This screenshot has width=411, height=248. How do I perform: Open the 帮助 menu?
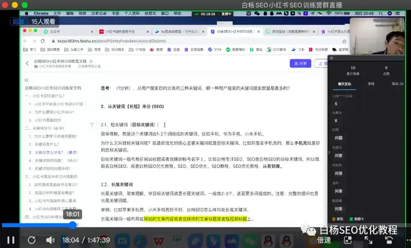[178, 13]
